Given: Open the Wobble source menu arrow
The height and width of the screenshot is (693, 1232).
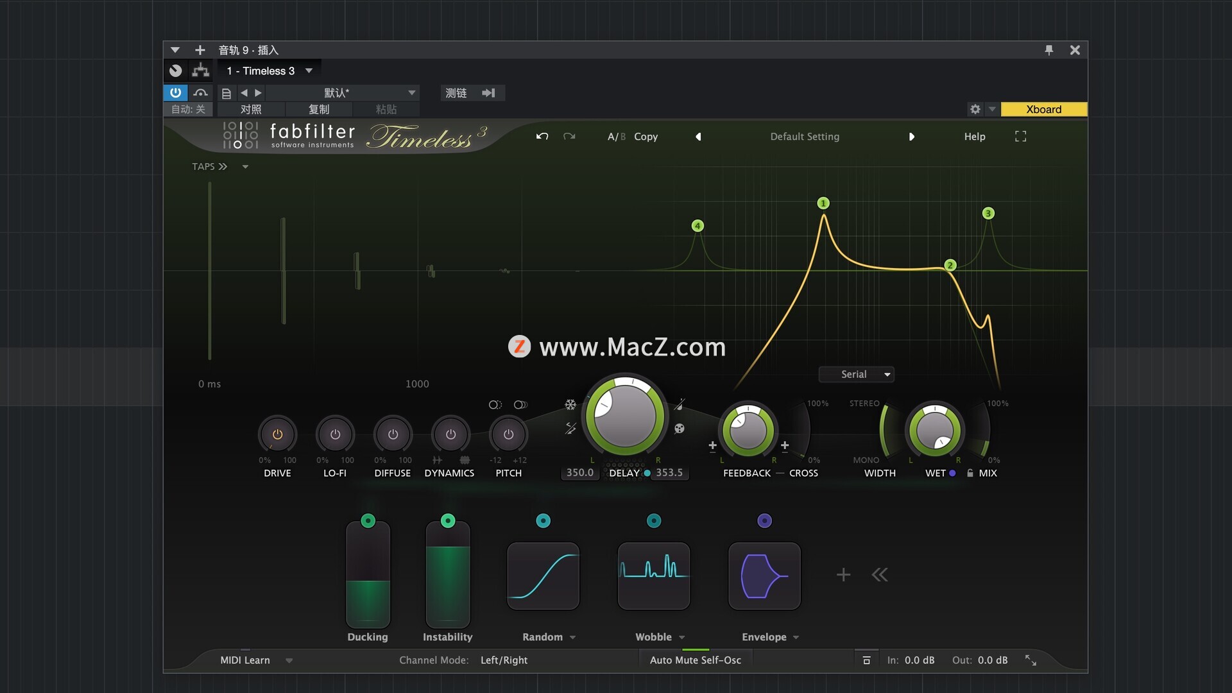Looking at the screenshot, I should 682,637.
